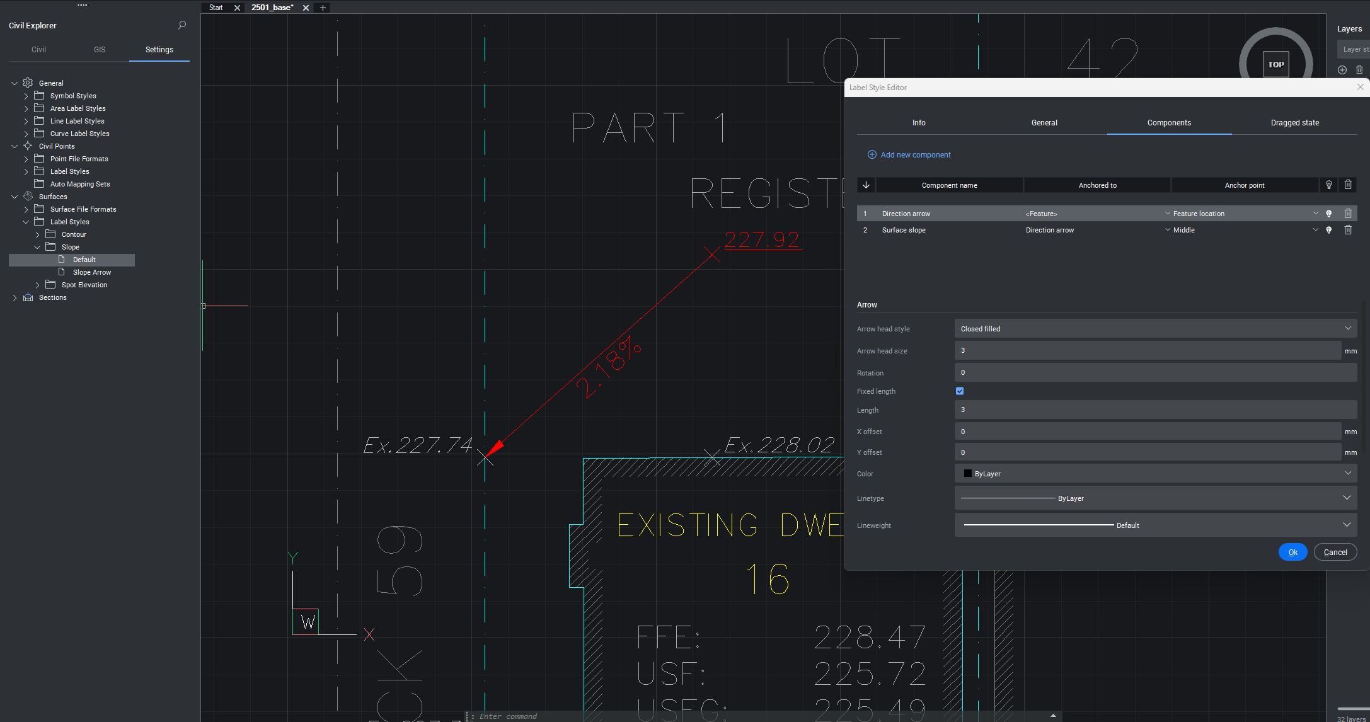Toggle visibility bulb for Direction arrow component
The height and width of the screenshot is (722, 1370).
point(1329,214)
